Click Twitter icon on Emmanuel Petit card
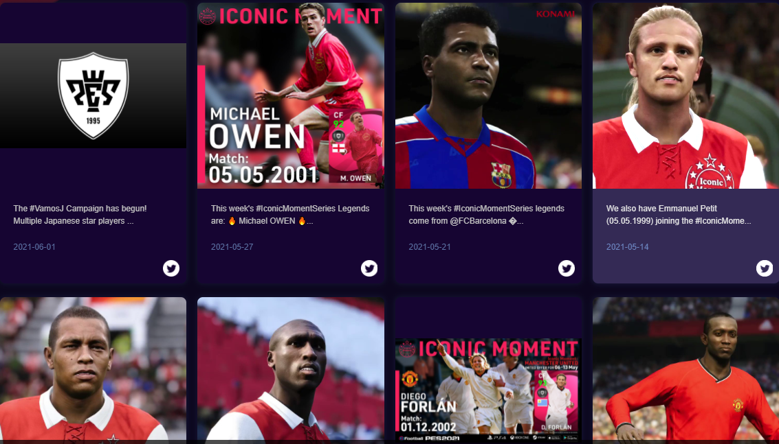Screen dimensions: 779x444 [x=764, y=268]
